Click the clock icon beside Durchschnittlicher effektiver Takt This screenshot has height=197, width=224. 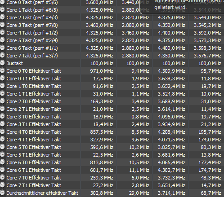[x=2, y=193]
